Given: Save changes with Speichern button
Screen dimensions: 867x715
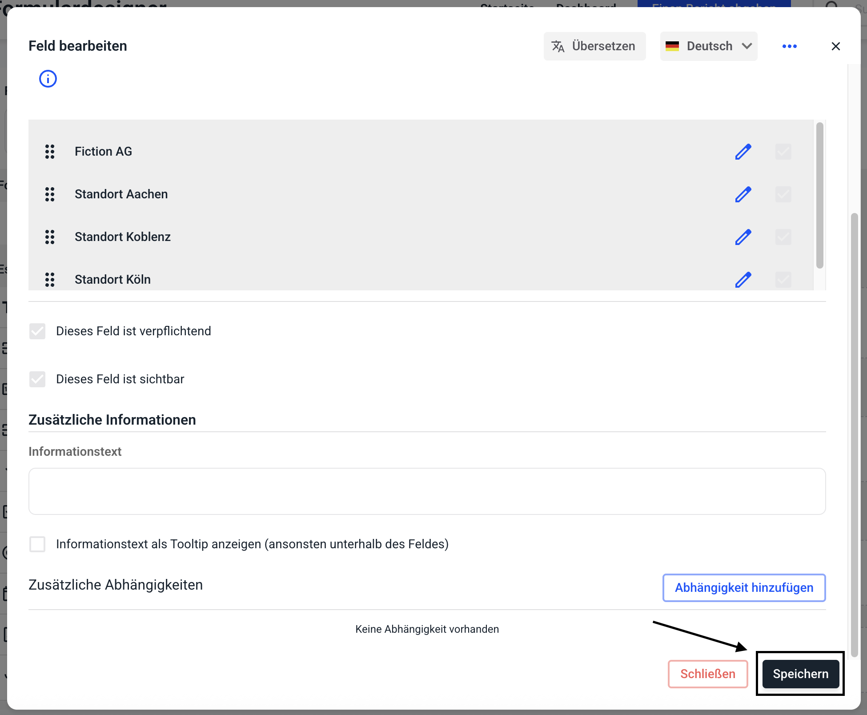Looking at the screenshot, I should coord(800,674).
